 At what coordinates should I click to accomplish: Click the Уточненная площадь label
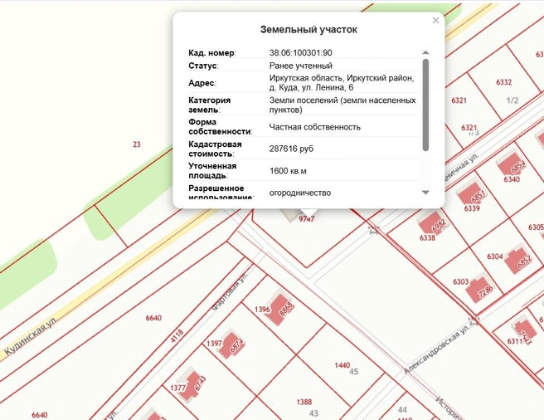coord(212,170)
